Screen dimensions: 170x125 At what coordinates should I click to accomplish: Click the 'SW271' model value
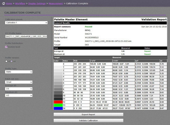point(88,34)
